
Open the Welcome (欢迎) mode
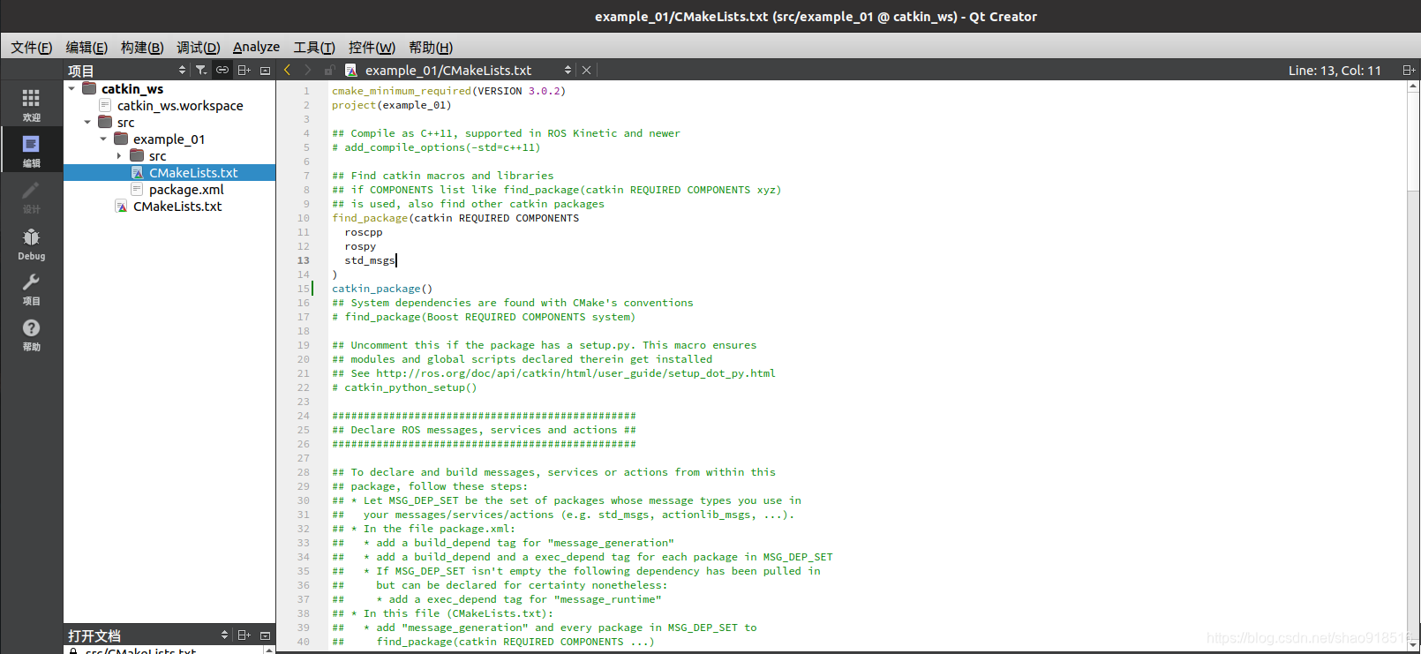31,105
